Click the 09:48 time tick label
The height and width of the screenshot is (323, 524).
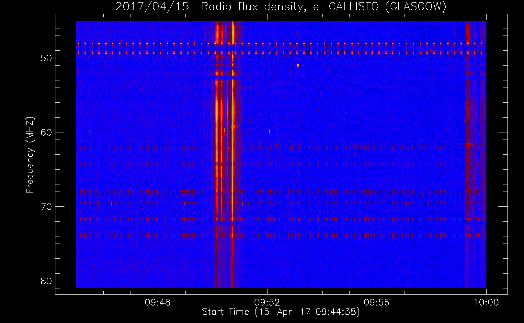(158, 303)
